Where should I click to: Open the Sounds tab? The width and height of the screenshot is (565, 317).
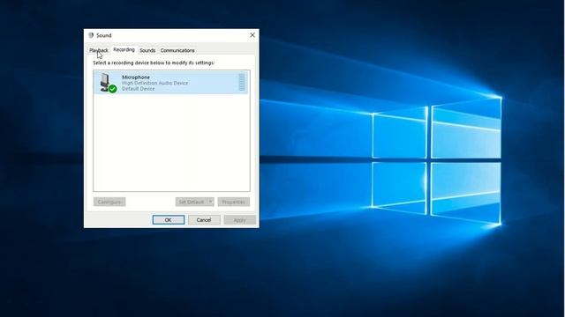click(147, 51)
